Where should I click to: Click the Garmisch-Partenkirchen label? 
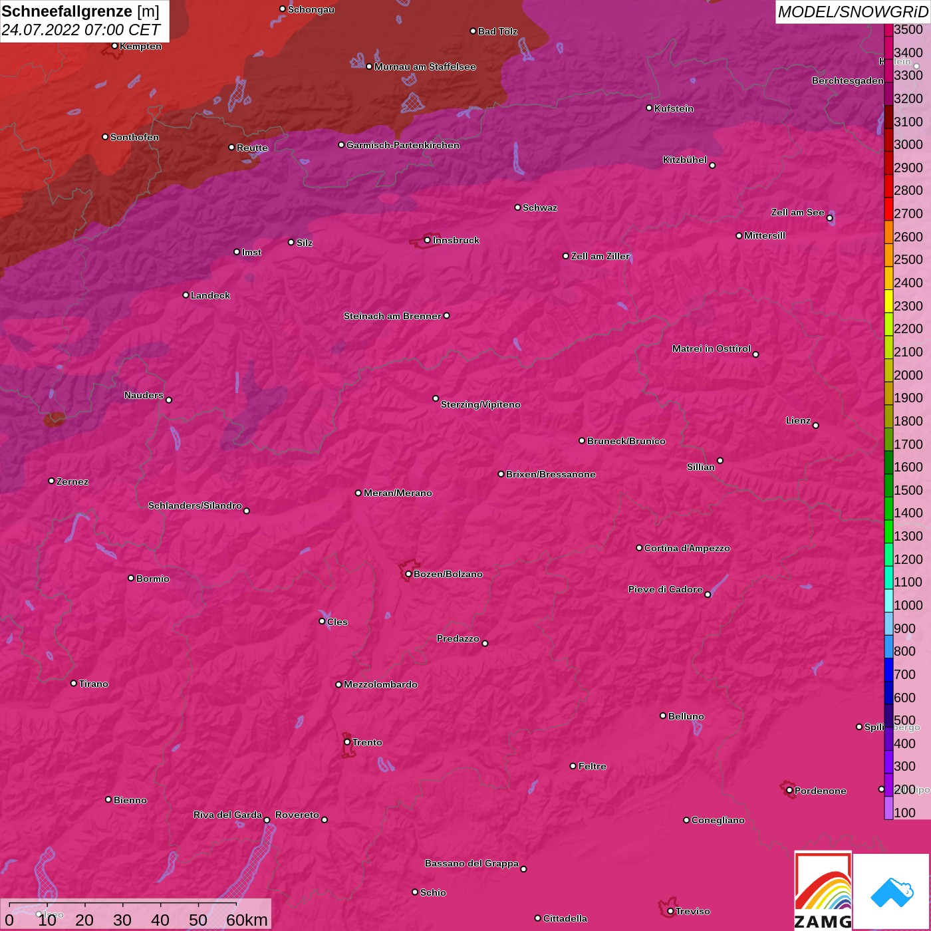pyautogui.click(x=402, y=145)
